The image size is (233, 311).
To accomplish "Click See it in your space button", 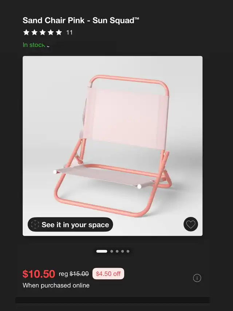I will tap(70, 225).
